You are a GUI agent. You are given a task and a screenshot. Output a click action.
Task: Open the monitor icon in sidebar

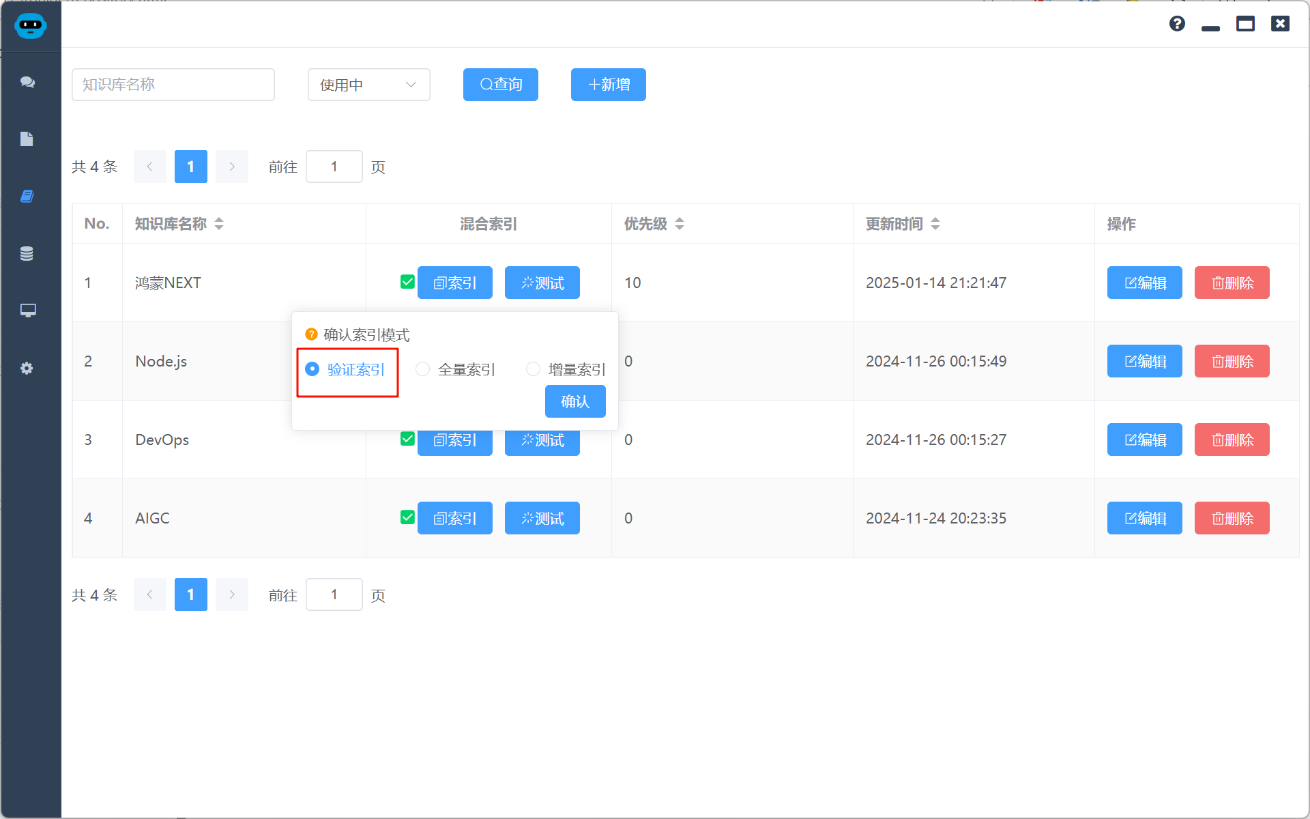click(27, 311)
